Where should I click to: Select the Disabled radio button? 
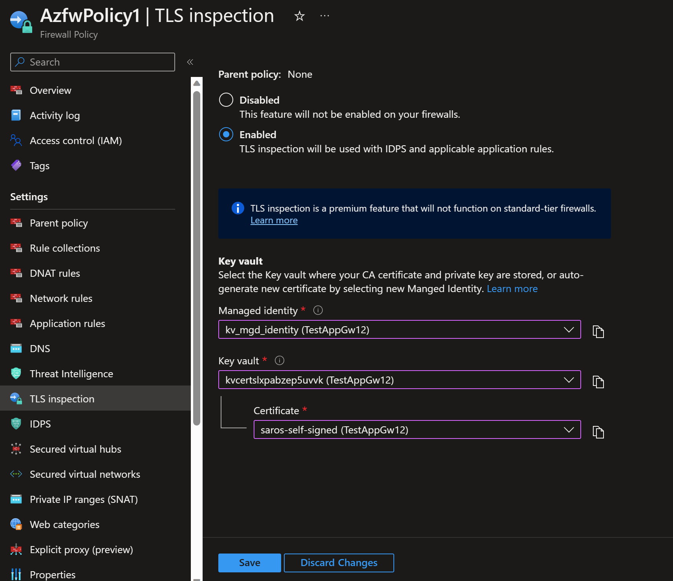coord(226,100)
